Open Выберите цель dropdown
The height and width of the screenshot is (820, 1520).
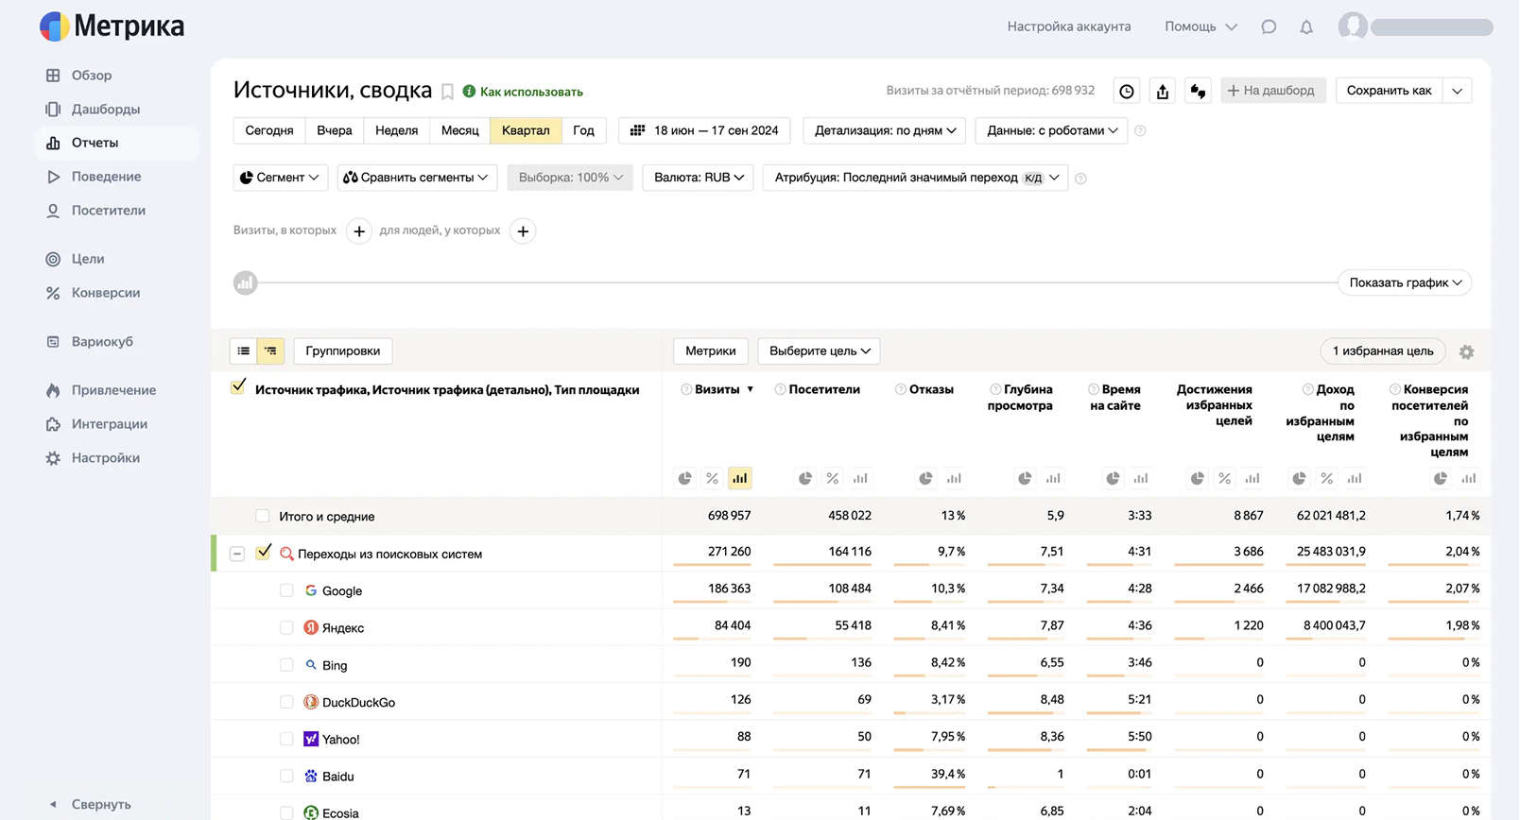click(819, 350)
